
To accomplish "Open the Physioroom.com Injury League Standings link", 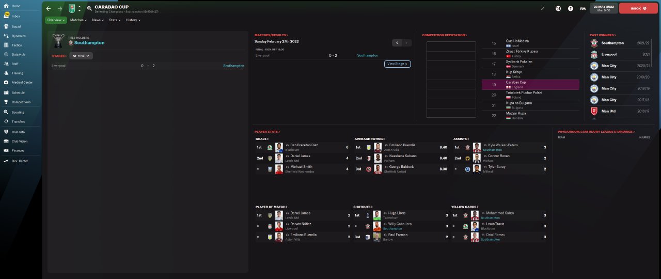I will click(x=596, y=132).
